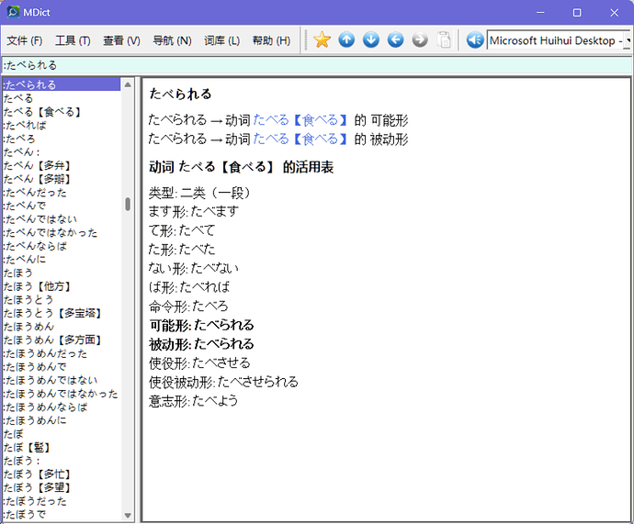Click the heading 动词 たべる【食べる】 的活用表
Image resolution: width=634 pixels, height=524 pixels.
(x=241, y=167)
